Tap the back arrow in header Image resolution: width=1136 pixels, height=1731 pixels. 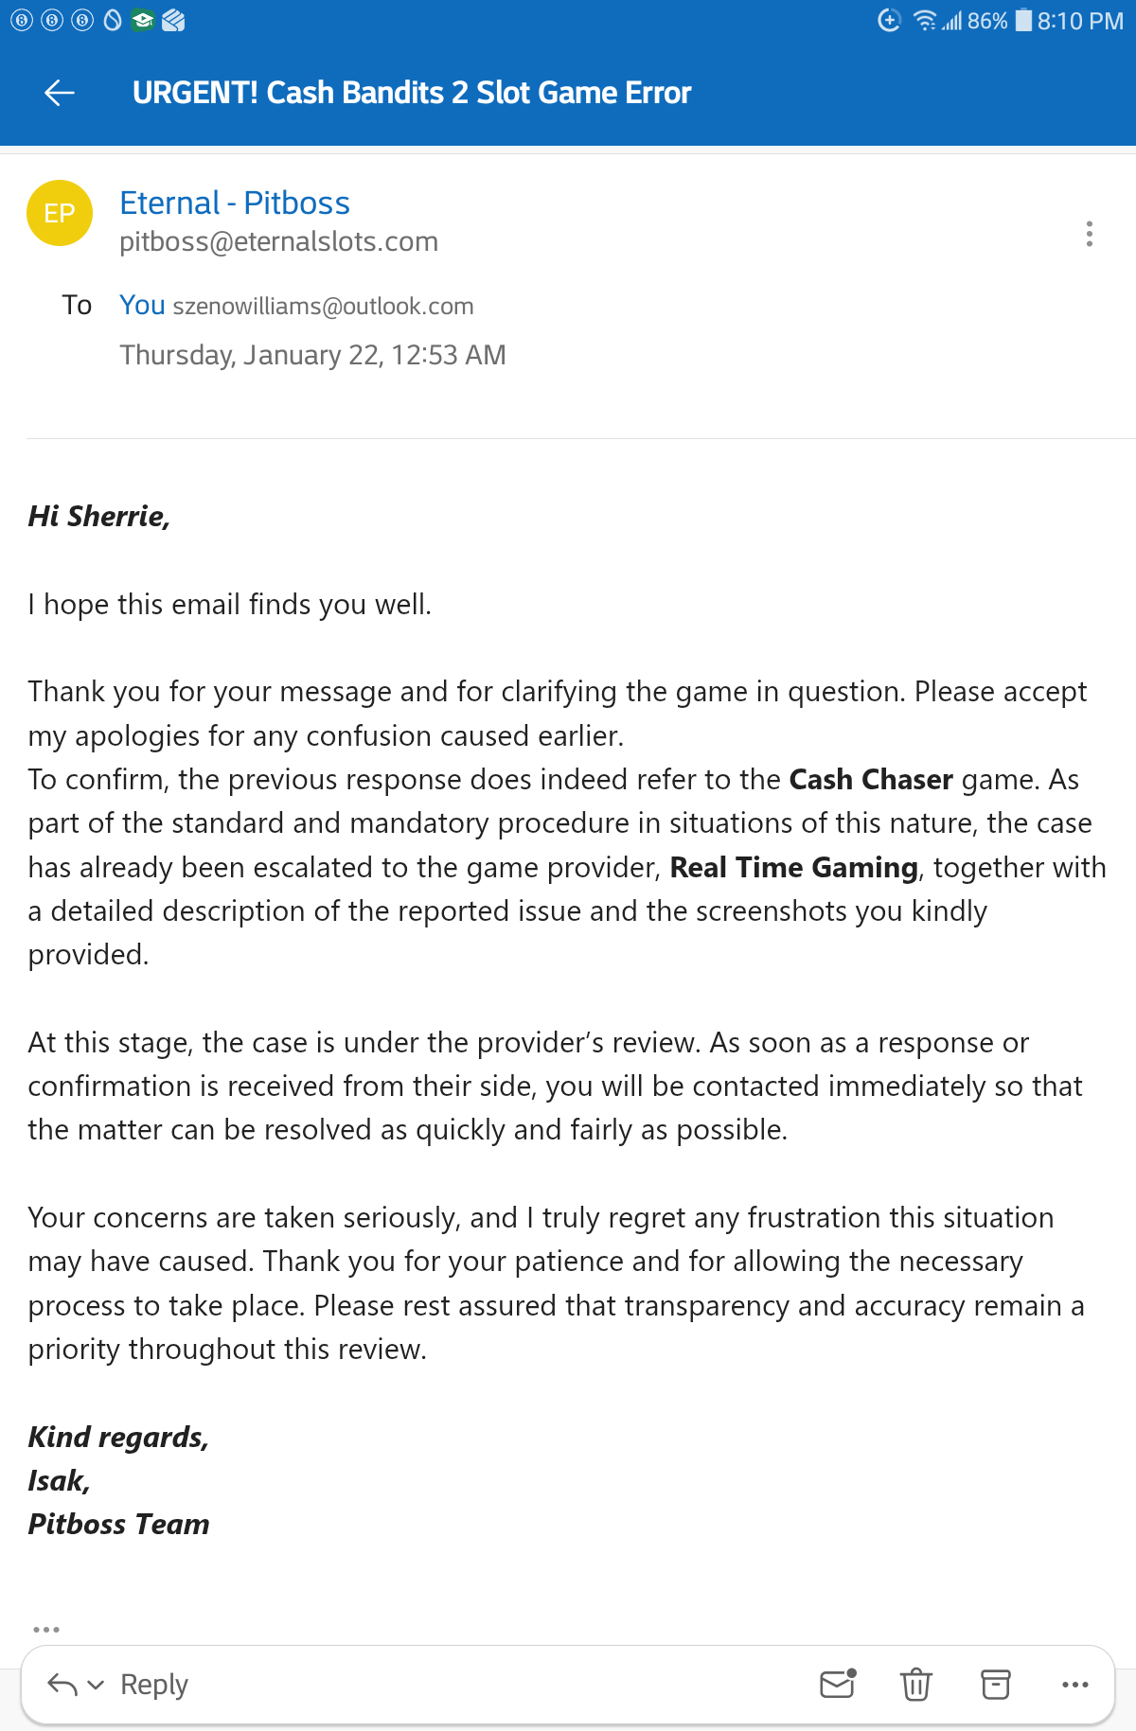pyautogui.click(x=60, y=93)
